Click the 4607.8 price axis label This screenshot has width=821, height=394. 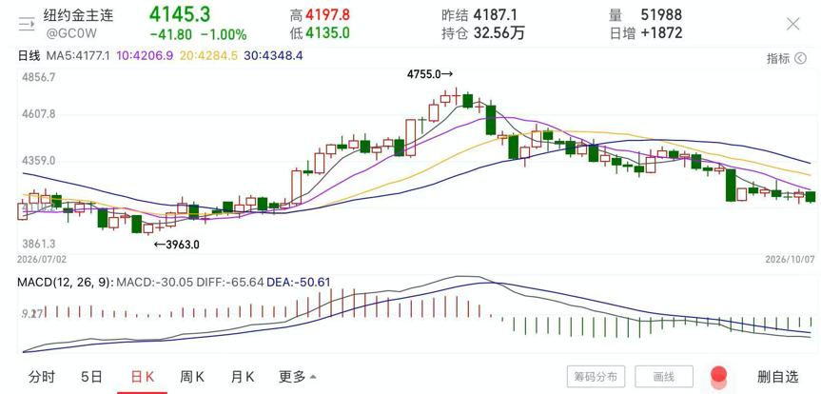tap(39, 113)
